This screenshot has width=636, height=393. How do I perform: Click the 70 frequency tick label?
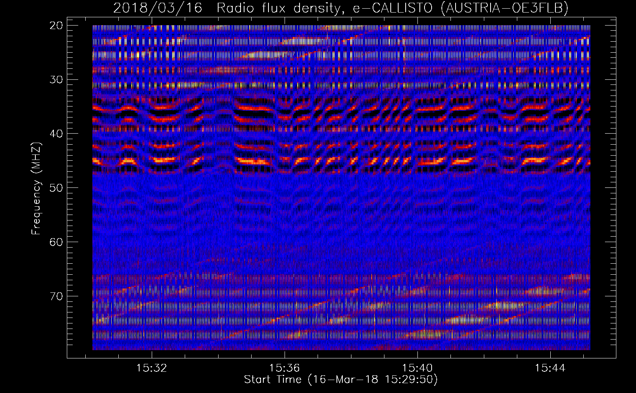tap(57, 296)
